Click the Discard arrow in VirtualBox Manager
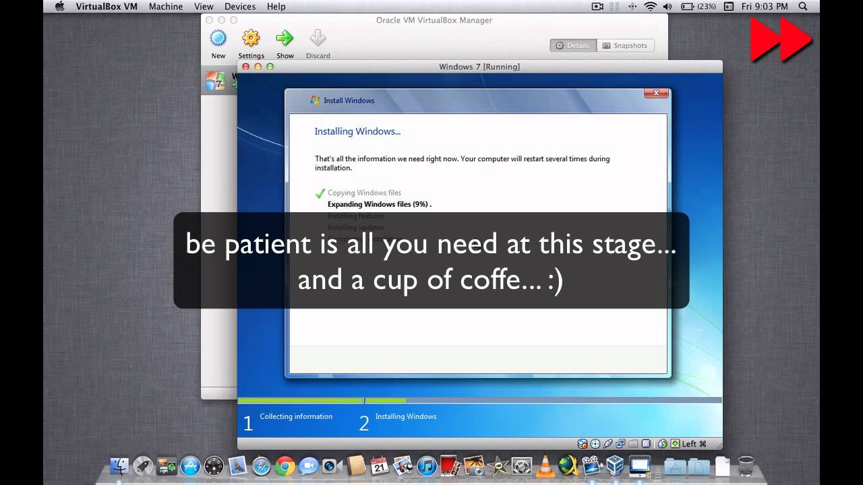 click(x=318, y=38)
